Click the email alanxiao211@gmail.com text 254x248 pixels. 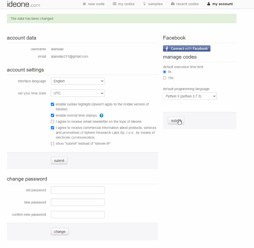[x=69, y=56]
